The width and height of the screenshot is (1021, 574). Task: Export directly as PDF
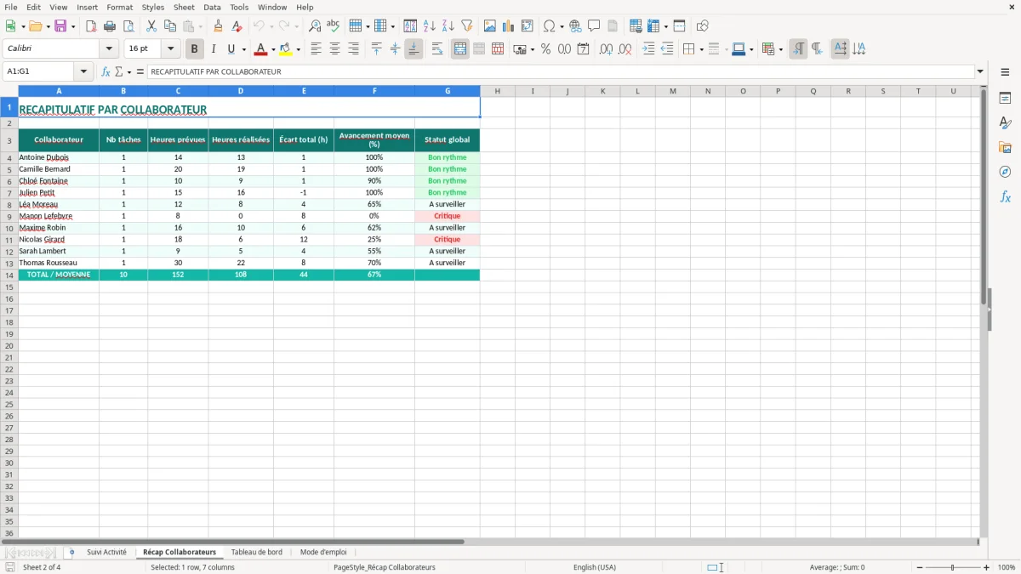coord(91,26)
